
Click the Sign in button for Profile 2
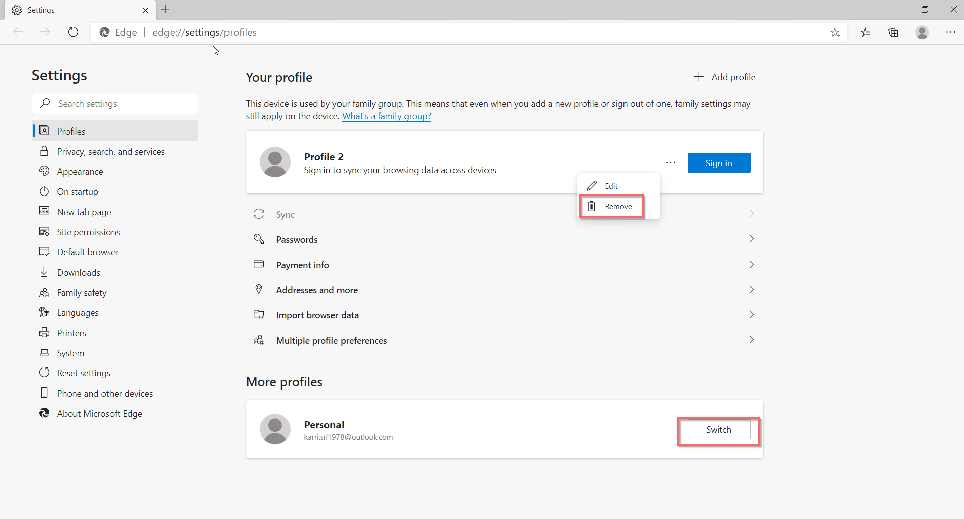click(718, 162)
